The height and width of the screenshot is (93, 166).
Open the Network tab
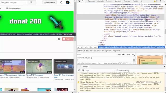point(118,1)
